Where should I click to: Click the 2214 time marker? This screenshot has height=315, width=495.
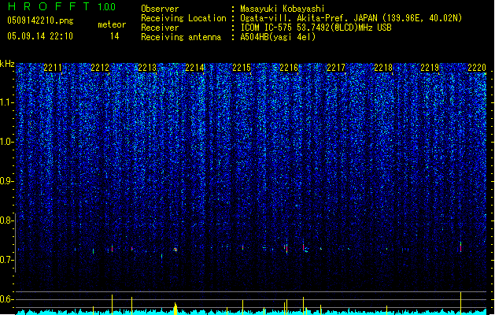pyautogui.click(x=194, y=68)
